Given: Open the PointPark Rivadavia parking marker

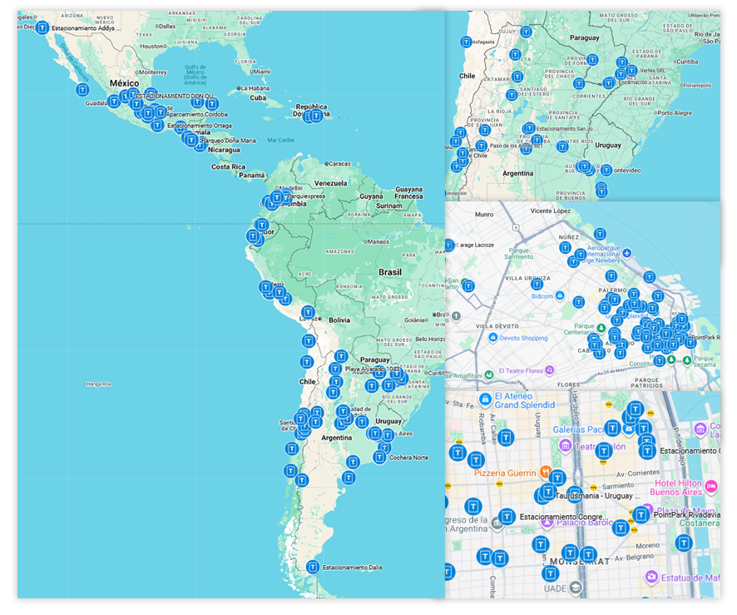Looking at the screenshot, I should click(x=641, y=515).
